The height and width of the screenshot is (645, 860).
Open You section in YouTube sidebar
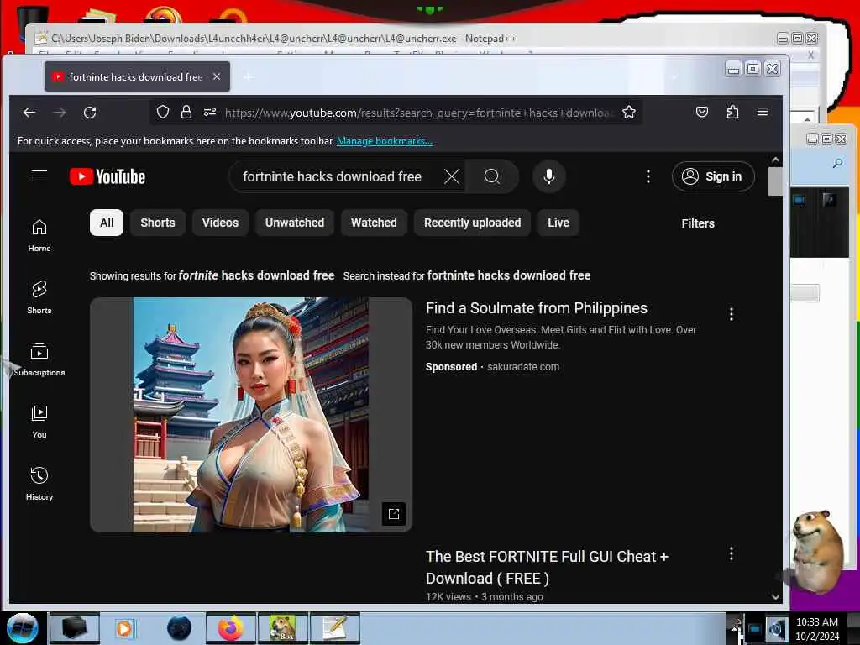(39, 422)
